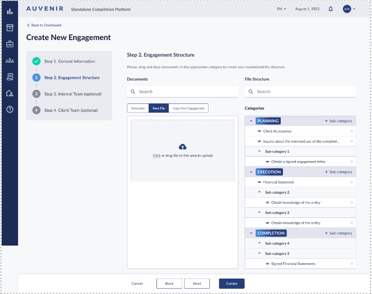Open the team members sidebar icon

[10, 61]
